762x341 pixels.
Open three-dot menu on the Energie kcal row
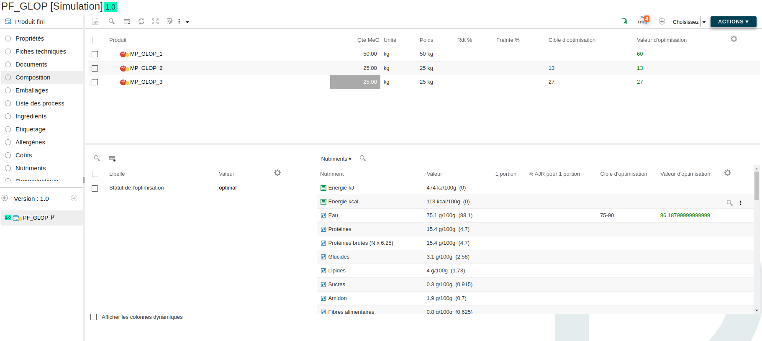(x=741, y=203)
